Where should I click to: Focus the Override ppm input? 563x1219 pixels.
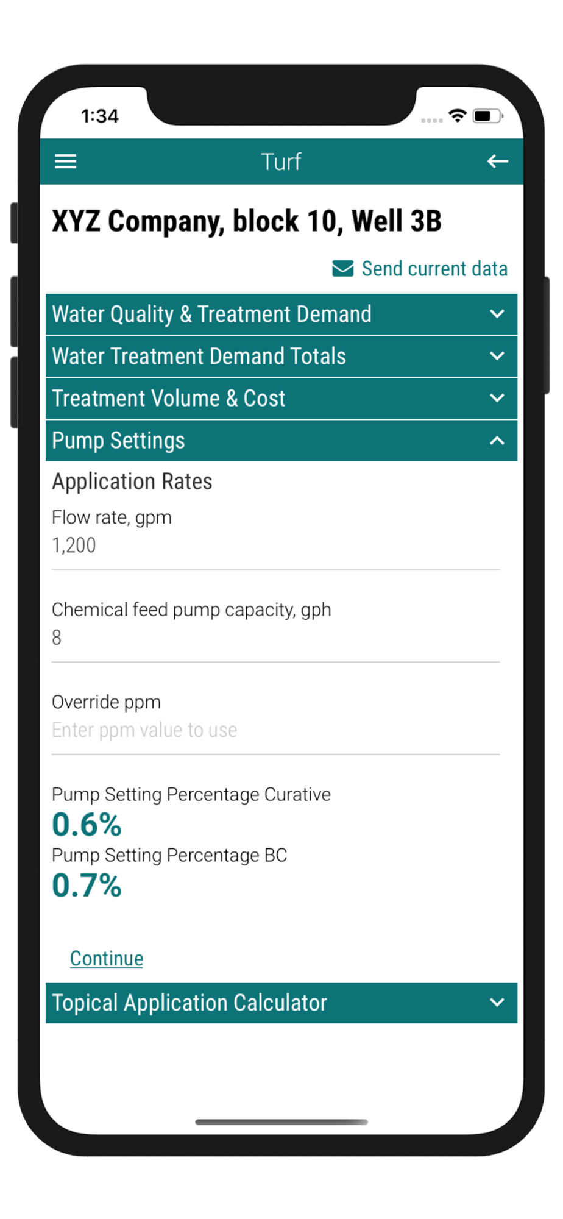pyautogui.click(x=275, y=730)
